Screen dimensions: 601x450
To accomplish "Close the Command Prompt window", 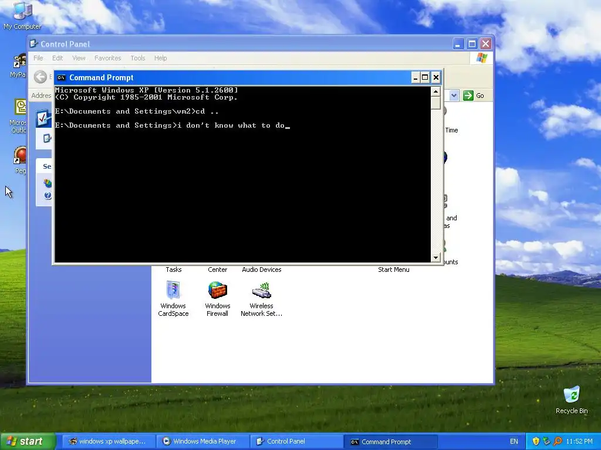I will [436, 78].
